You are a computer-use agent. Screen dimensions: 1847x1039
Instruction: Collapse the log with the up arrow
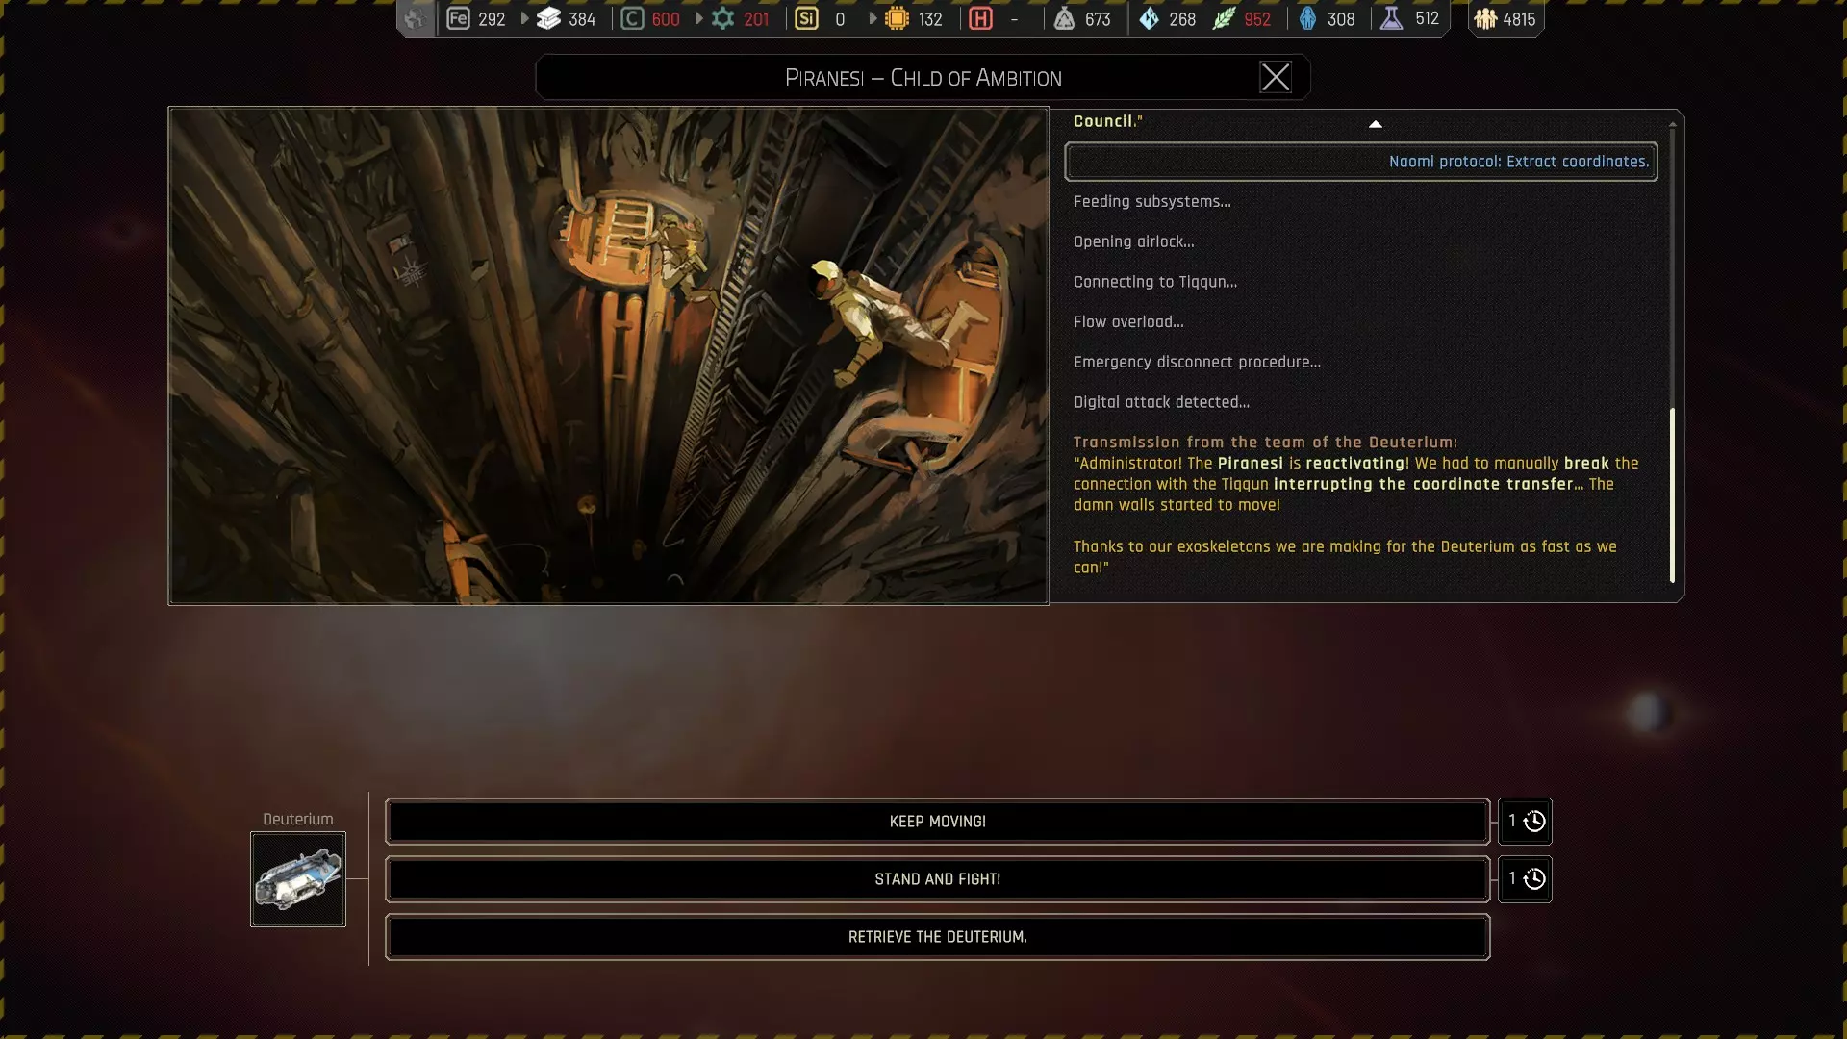point(1375,124)
